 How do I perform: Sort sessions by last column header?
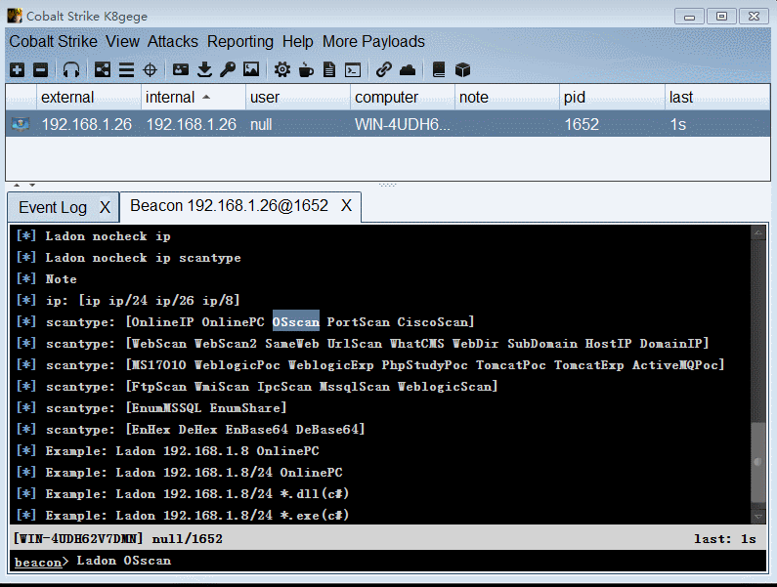pos(717,97)
